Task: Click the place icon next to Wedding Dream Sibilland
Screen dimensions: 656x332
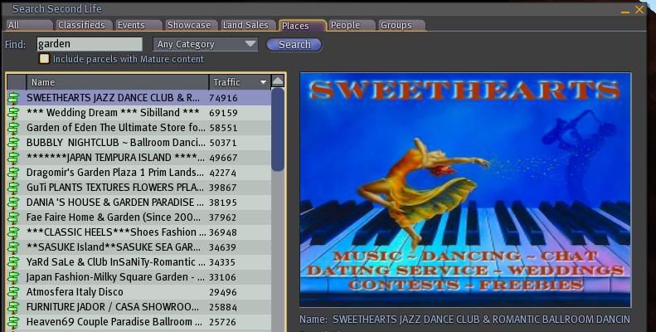Action: (13, 113)
